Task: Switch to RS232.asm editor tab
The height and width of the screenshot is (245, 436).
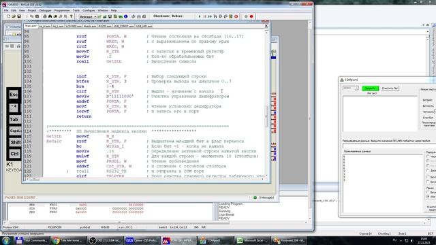Action: [105, 26]
